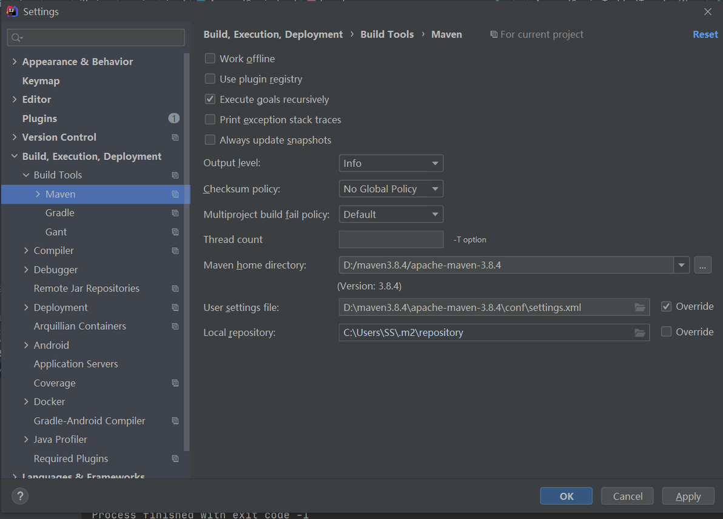723x519 pixels.
Task: Enable the Work offline checkbox
Action: pos(210,59)
